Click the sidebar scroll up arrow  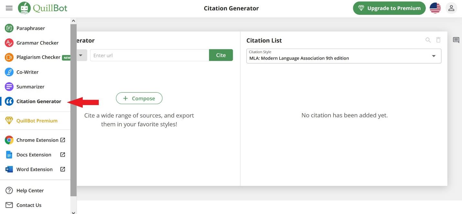tap(73, 21)
